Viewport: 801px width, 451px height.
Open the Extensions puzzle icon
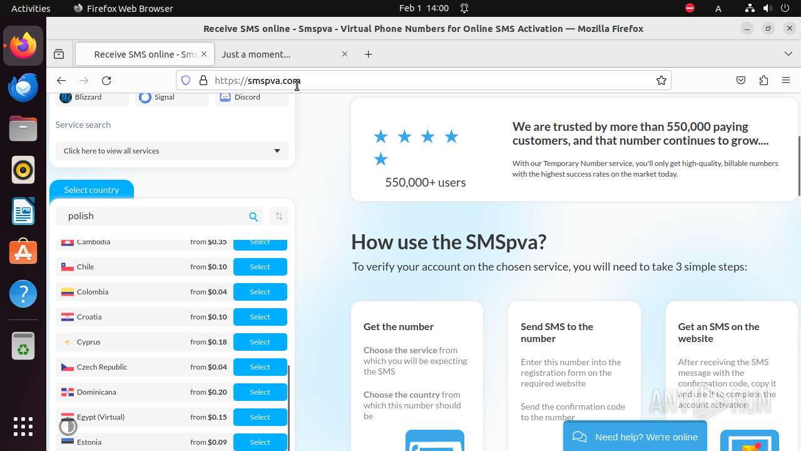point(763,80)
